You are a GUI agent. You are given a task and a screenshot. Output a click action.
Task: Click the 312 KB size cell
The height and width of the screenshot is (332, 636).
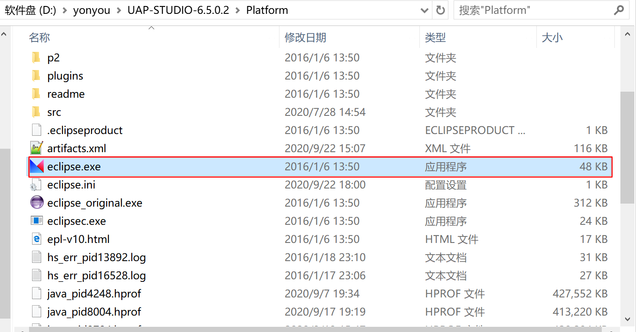click(591, 203)
